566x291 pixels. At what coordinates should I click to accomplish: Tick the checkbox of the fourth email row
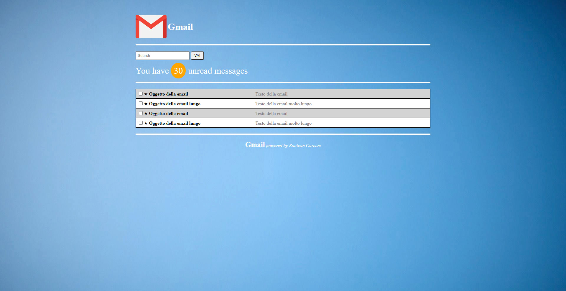(x=141, y=123)
